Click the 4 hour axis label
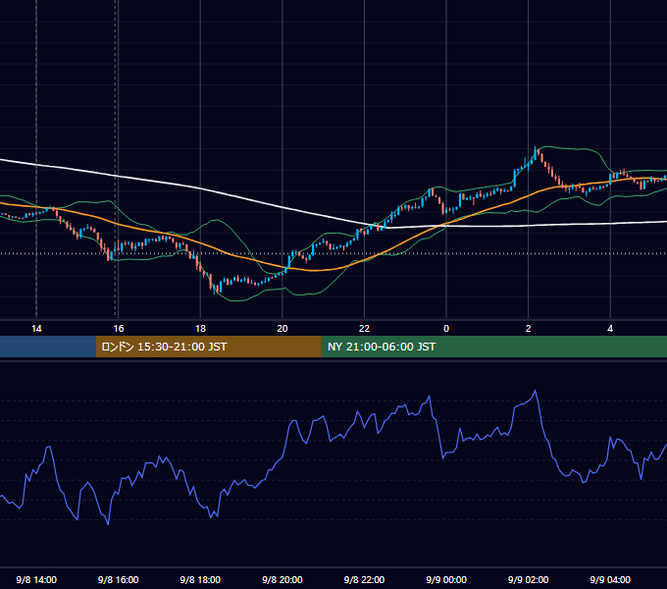667x589 pixels. [610, 329]
